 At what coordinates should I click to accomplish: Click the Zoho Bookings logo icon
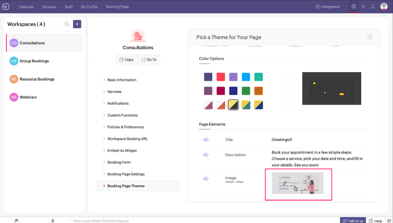pos(6,6)
